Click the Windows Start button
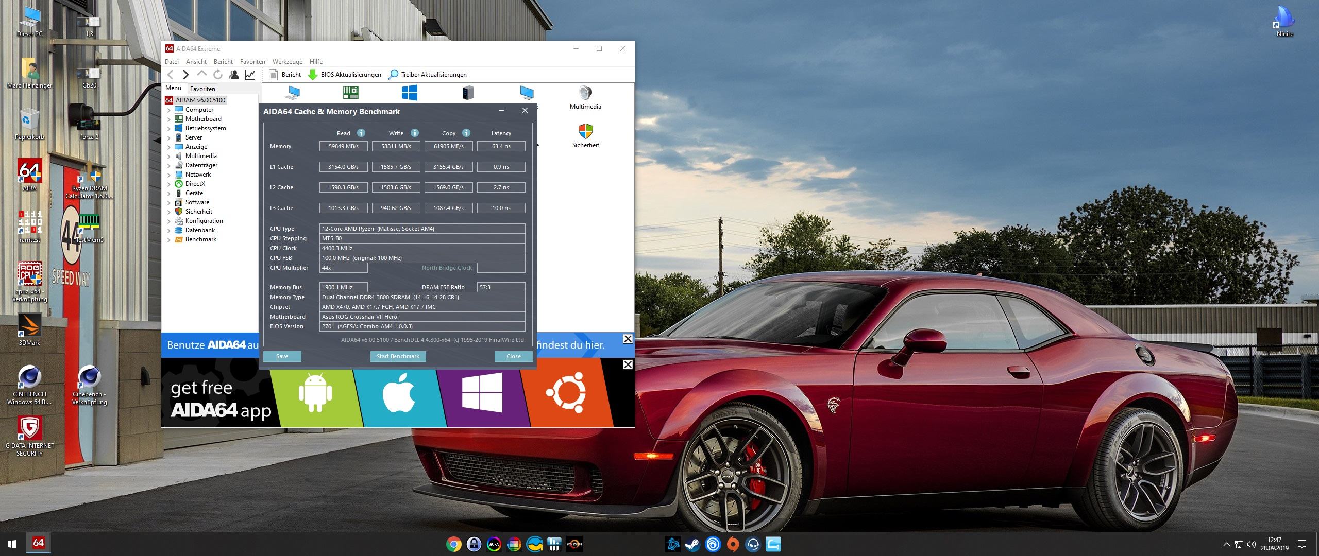This screenshot has width=1319, height=556. click(12, 544)
